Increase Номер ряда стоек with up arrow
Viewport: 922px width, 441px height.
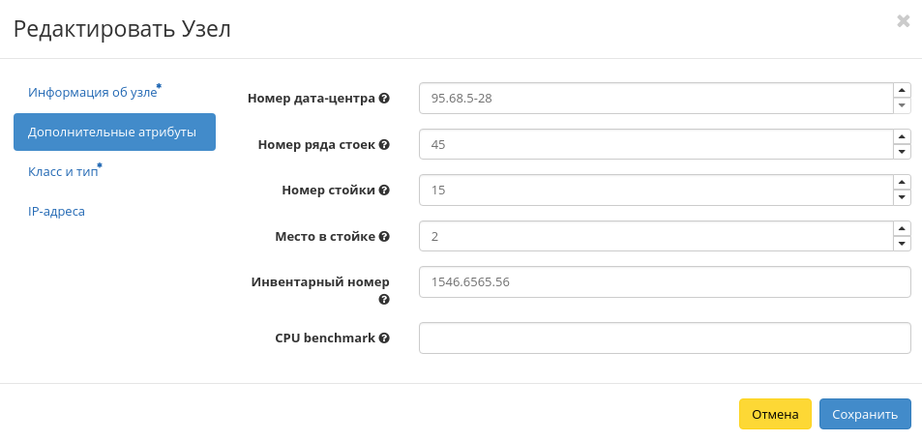(902, 136)
